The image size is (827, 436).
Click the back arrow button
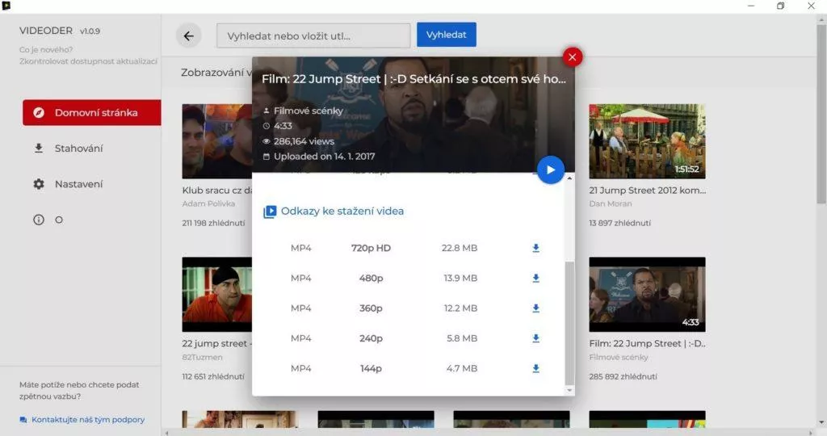tap(188, 36)
